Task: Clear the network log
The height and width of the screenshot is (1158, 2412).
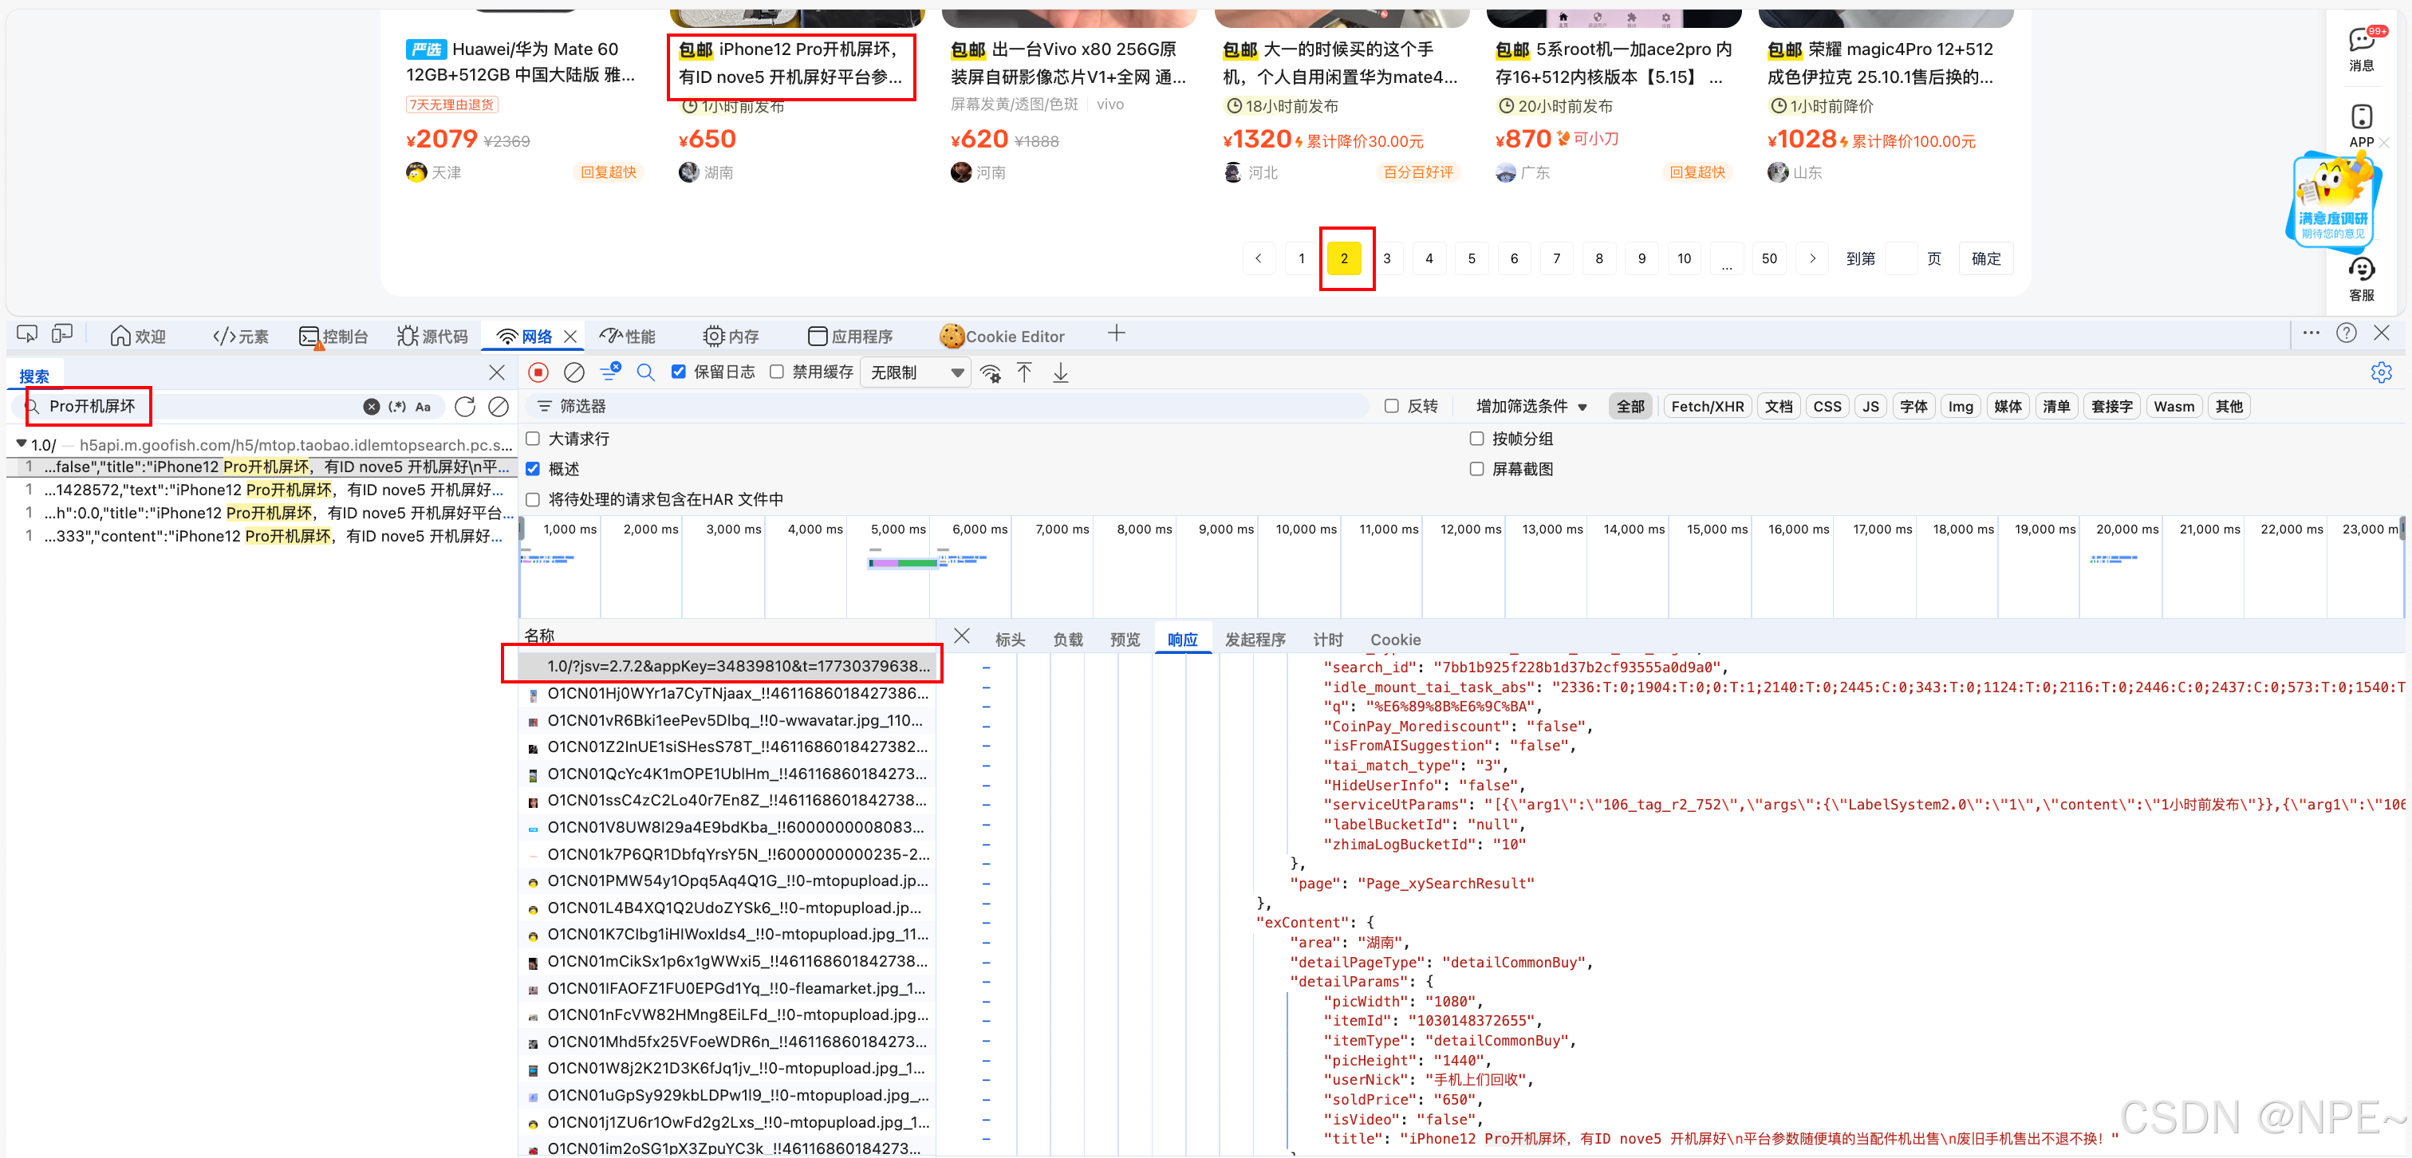Action: pos(574,372)
